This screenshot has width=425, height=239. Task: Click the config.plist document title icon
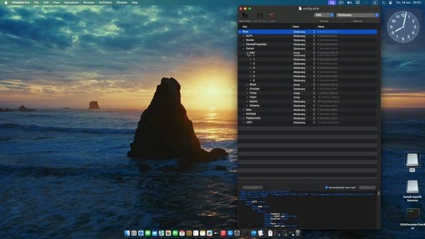[300, 9]
